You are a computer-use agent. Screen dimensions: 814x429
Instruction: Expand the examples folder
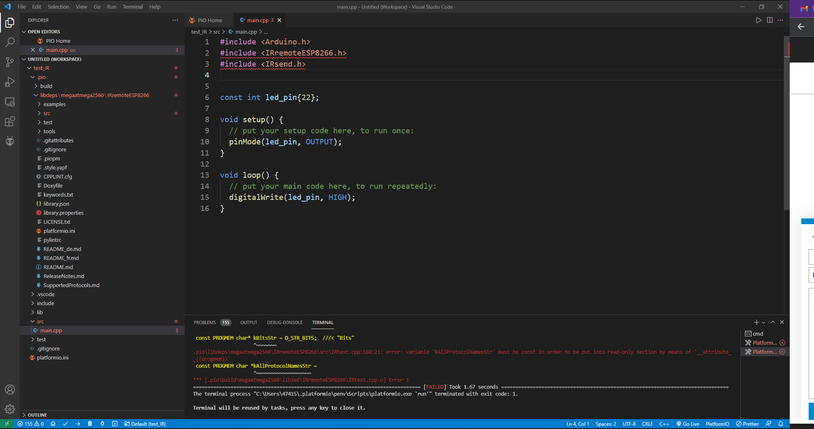(54, 104)
